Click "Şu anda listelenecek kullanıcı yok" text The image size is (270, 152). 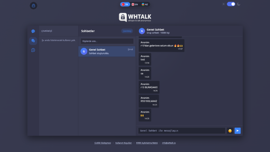(59, 40)
